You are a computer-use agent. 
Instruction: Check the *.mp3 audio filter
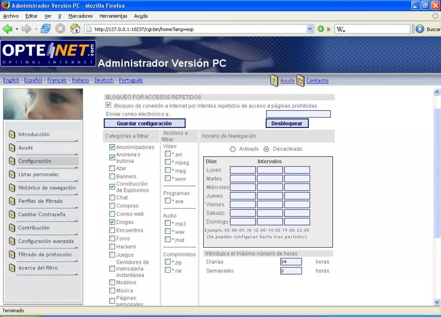pos(168,223)
